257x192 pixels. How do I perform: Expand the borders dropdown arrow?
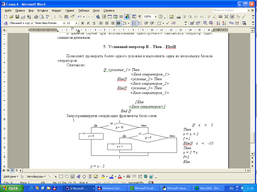coord(163,23)
